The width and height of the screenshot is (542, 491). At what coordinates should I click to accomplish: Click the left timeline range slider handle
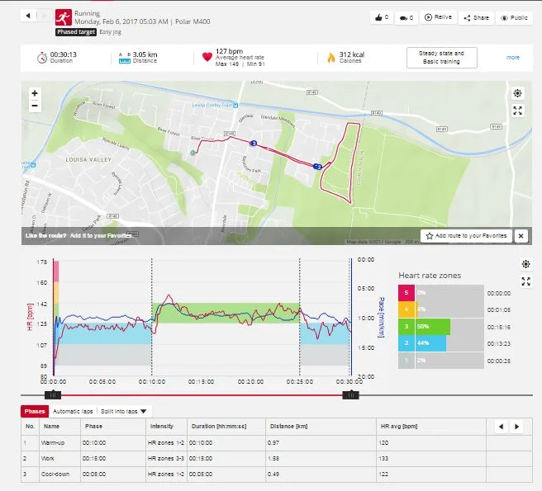tap(52, 395)
